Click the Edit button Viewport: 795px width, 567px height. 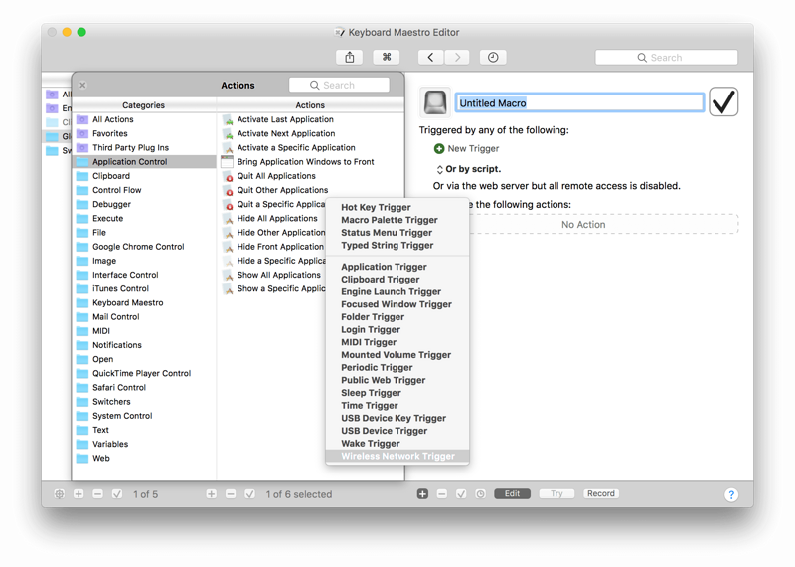pos(512,494)
